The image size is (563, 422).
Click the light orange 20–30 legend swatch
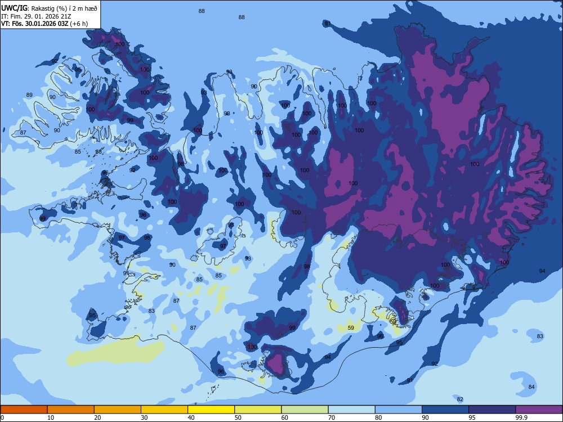tap(118, 410)
